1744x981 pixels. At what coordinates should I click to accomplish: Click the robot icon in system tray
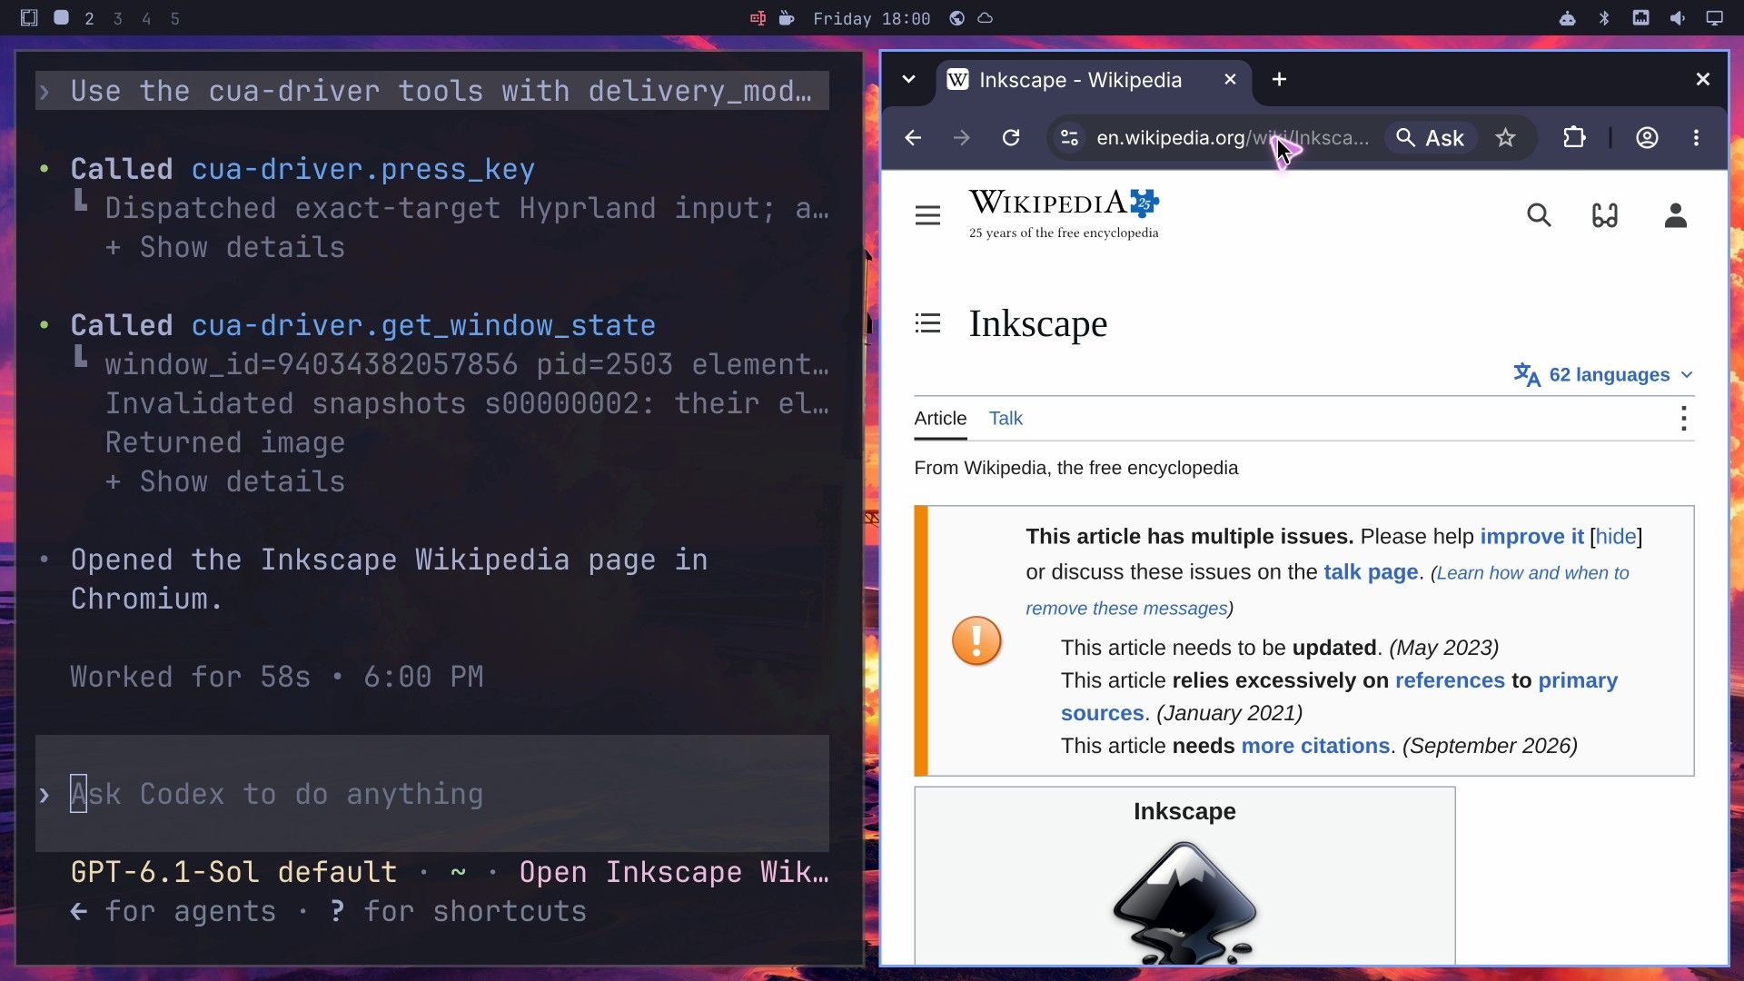[x=1568, y=18]
